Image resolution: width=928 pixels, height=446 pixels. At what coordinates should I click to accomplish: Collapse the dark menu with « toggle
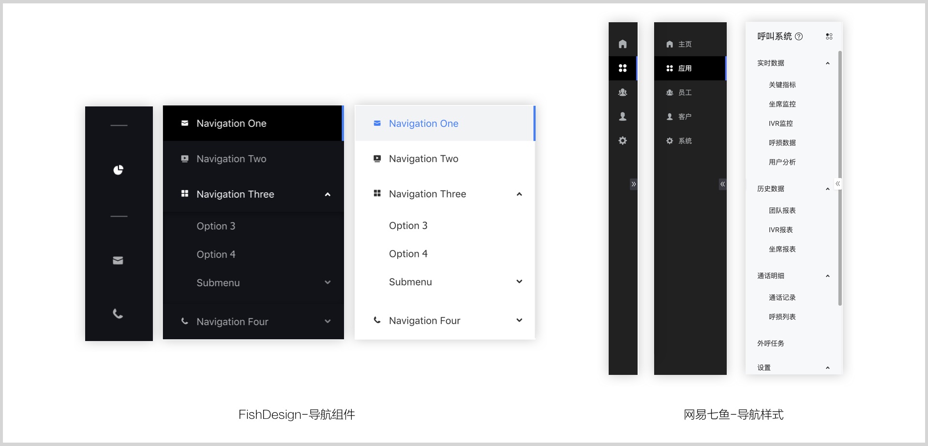[x=722, y=184]
